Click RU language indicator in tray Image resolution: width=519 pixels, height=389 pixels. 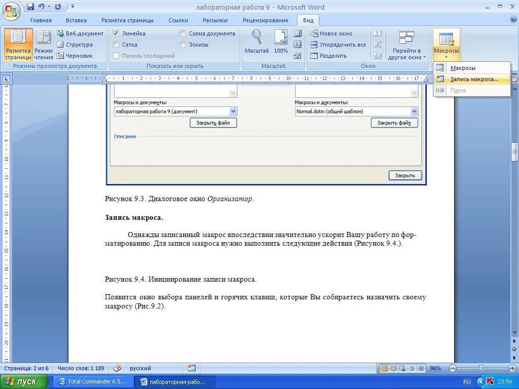pos(467,382)
